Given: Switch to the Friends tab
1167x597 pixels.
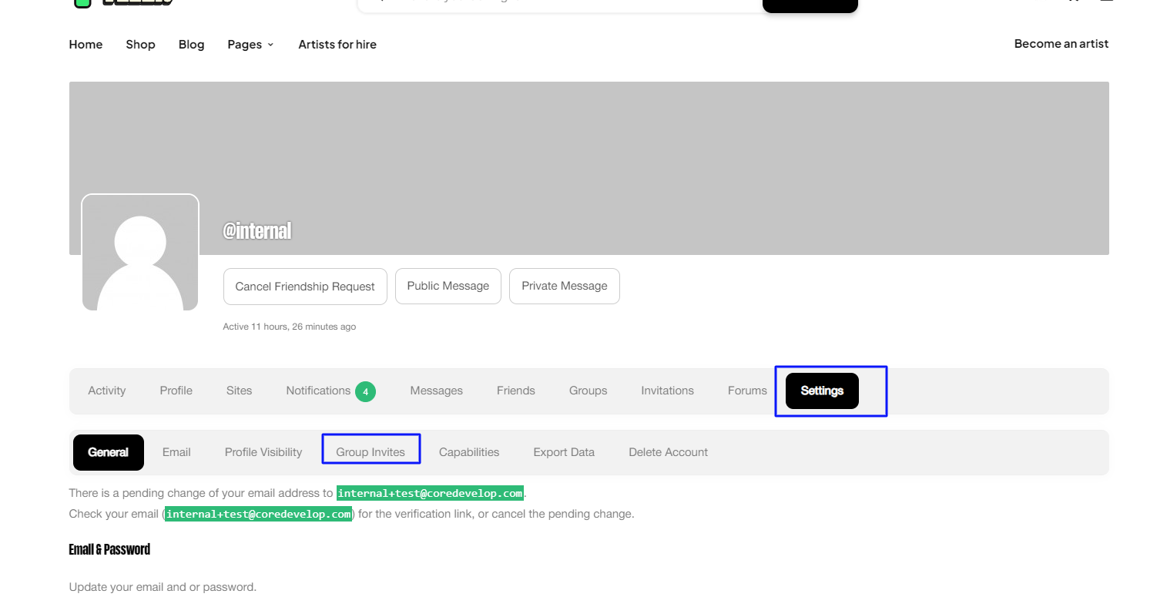Looking at the screenshot, I should [516, 391].
